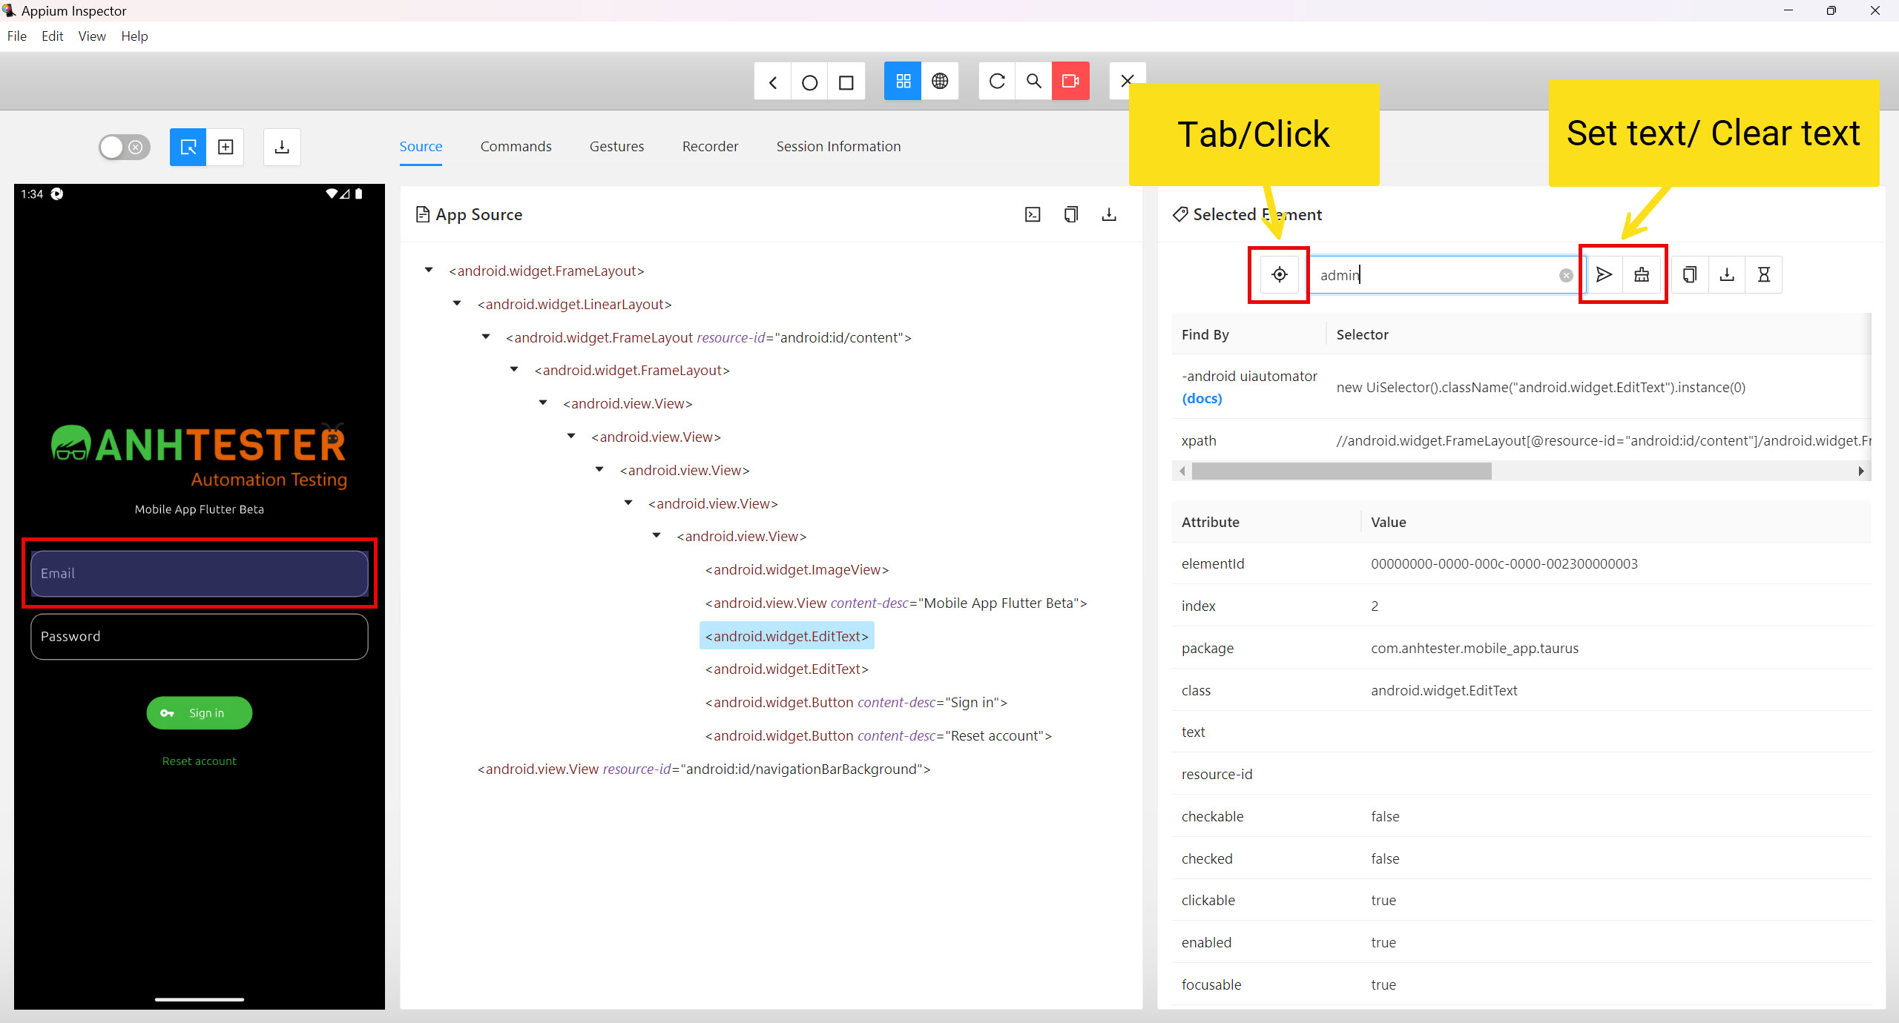Switch to Native App Mode grid icon
Screen dimensions: 1899x1023
pos(903,81)
